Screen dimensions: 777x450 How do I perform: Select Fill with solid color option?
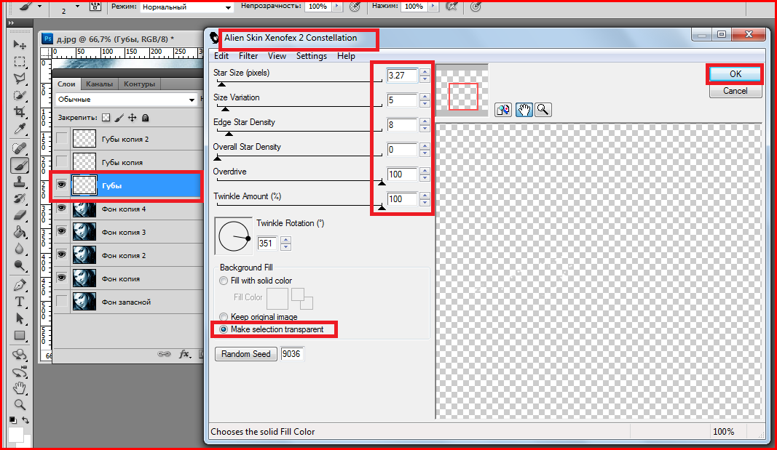pos(224,281)
